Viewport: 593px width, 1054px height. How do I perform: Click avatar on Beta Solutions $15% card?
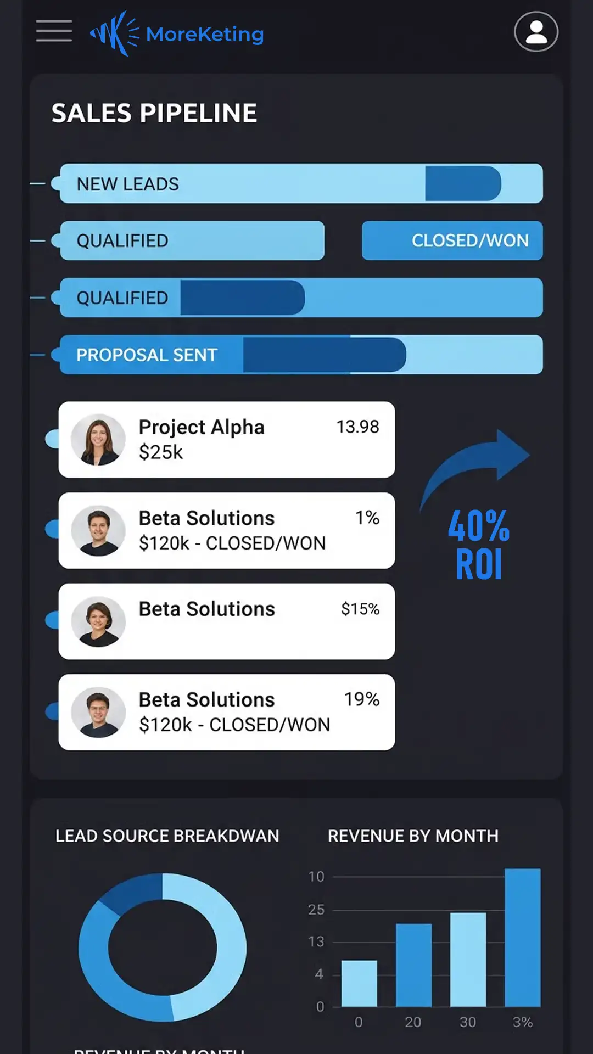click(99, 621)
